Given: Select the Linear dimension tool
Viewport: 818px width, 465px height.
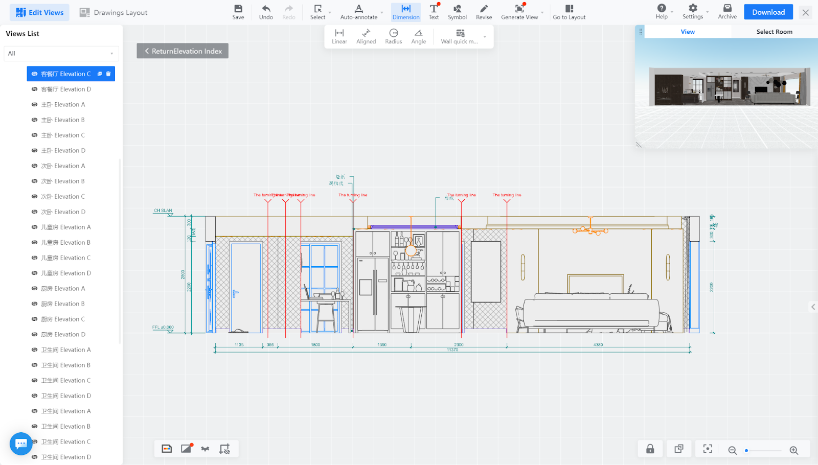Looking at the screenshot, I should (x=339, y=36).
